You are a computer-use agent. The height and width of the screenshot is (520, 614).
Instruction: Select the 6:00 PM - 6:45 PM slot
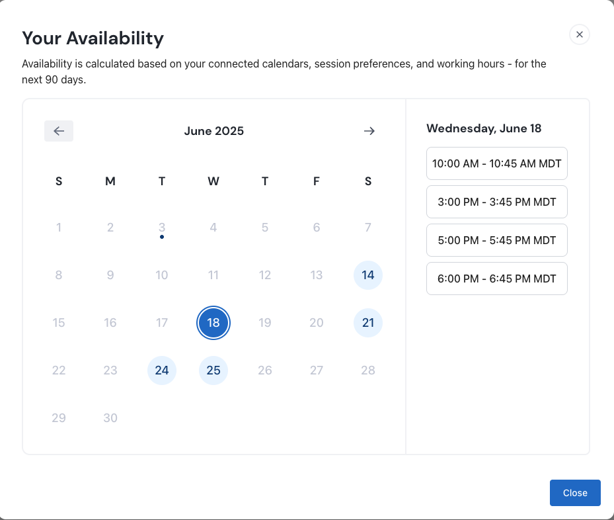496,279
